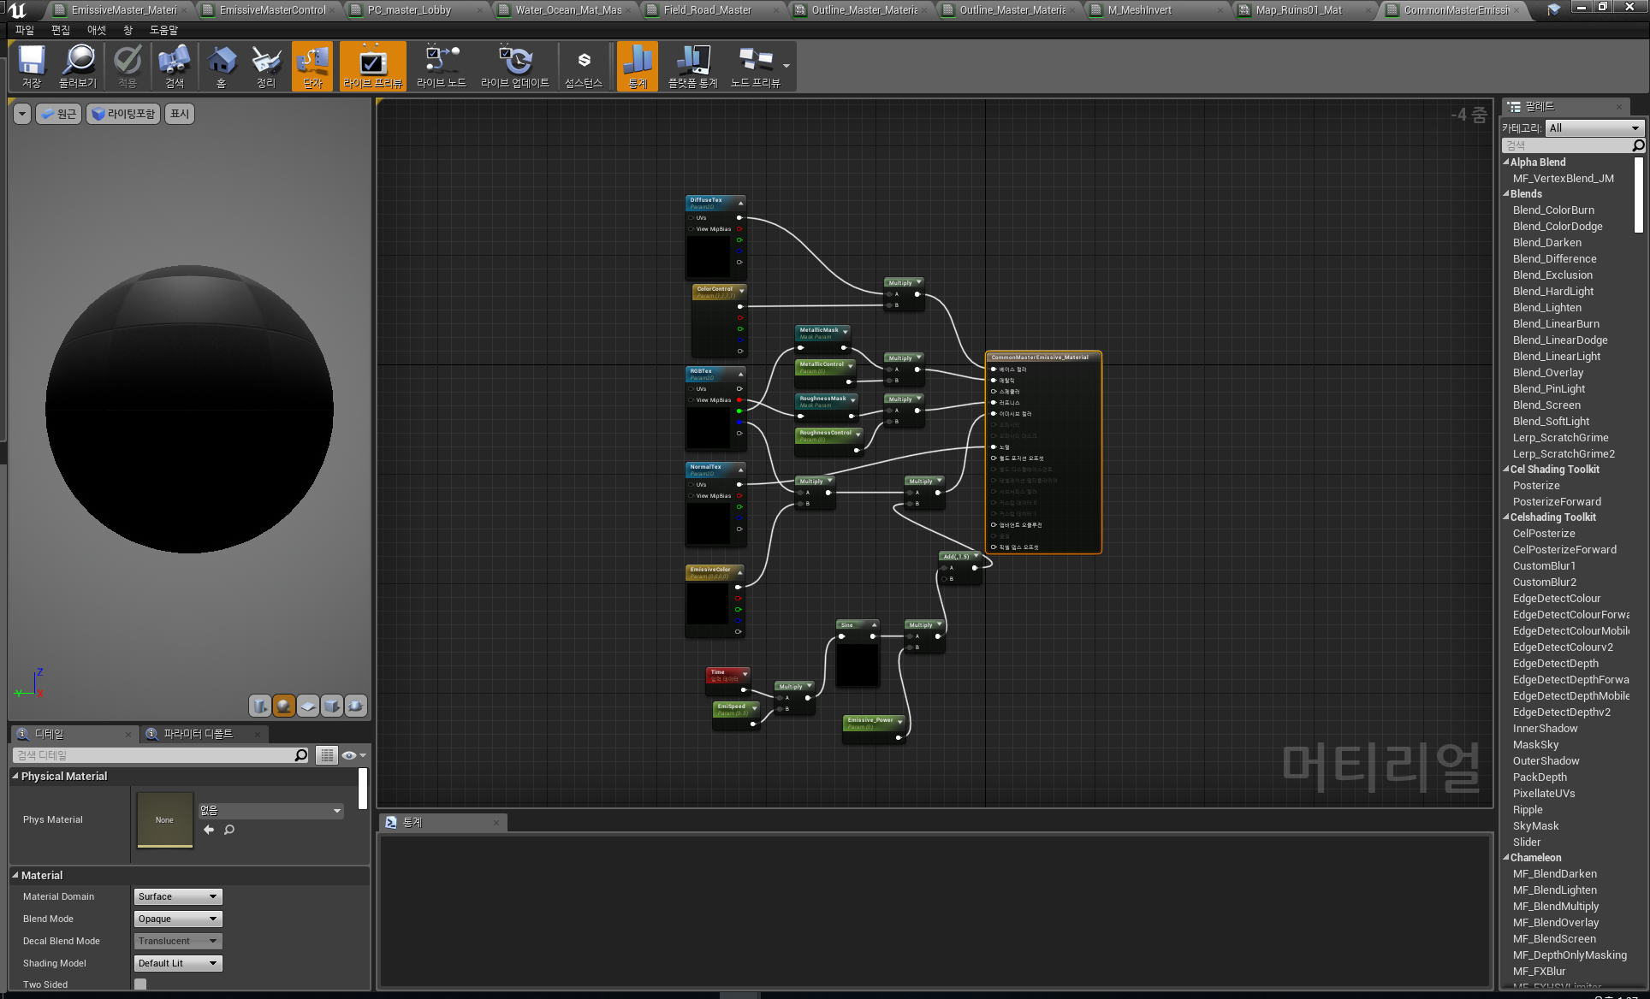The width and height of the screenshot is (1650, 999).
Task: Click the Platform Stats (플랫폼 통계) icon
Action: (692, 66)
